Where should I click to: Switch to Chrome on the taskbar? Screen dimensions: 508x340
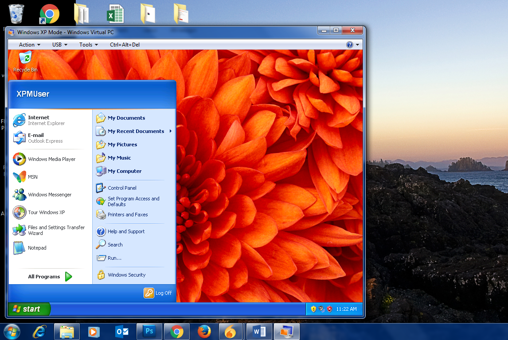[176, 332]
